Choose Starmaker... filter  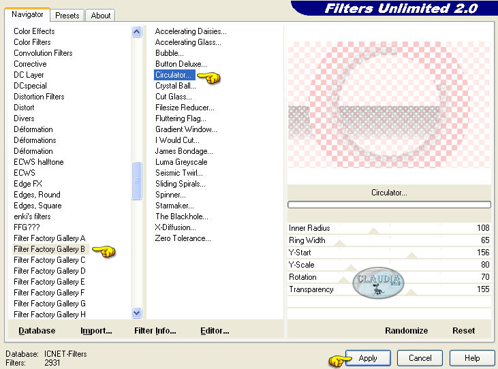pos(174,206)
